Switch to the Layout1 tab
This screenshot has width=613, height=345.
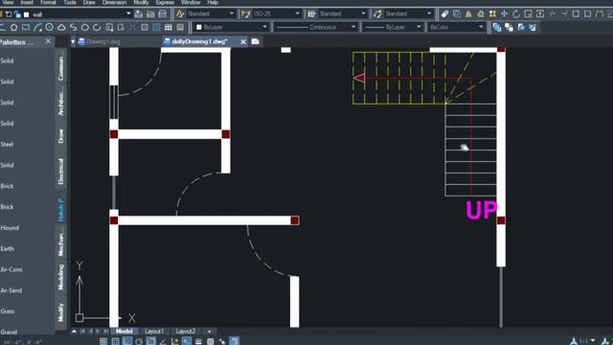[154, 332]
